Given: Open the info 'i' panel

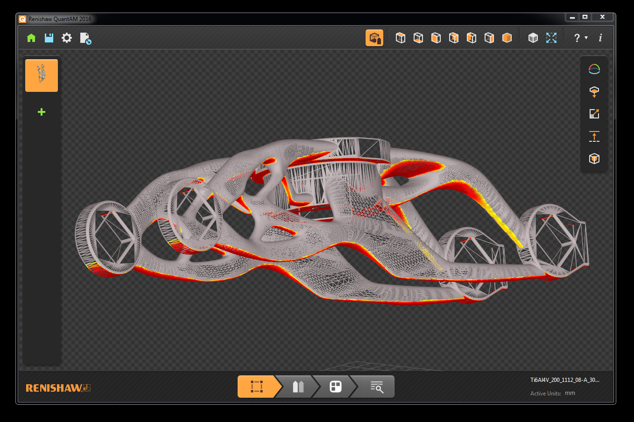Looking at the screenshot, I should click(x=600, y=38).
